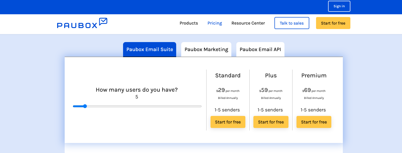
Task: Click the $69 per month price
Action: [x=314, y=90]
